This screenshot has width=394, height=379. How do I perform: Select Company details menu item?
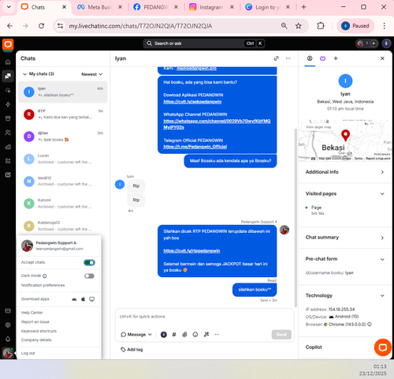36,340
